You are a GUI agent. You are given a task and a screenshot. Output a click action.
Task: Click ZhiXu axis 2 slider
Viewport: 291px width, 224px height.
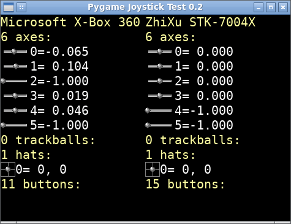pos(160,81)
